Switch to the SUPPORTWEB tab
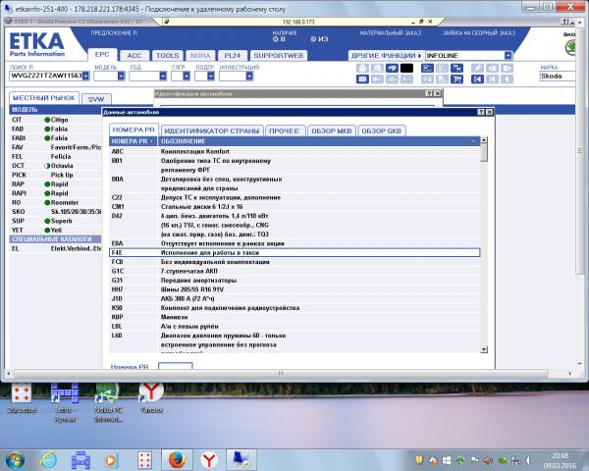This screenshot has height=471, width=589. [x=279, y=56]
